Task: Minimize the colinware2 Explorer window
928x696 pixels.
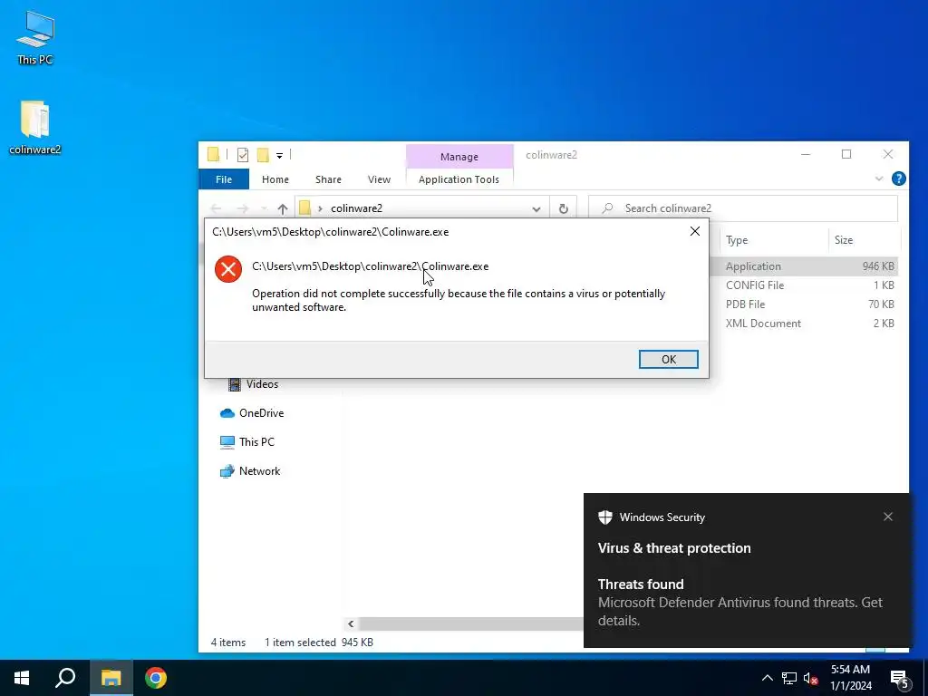Action: click(x=806, y=154)
